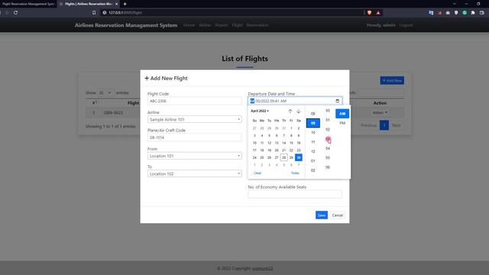Click Today in the date picker
Screen dimensions: 489x275
[295, 173]
